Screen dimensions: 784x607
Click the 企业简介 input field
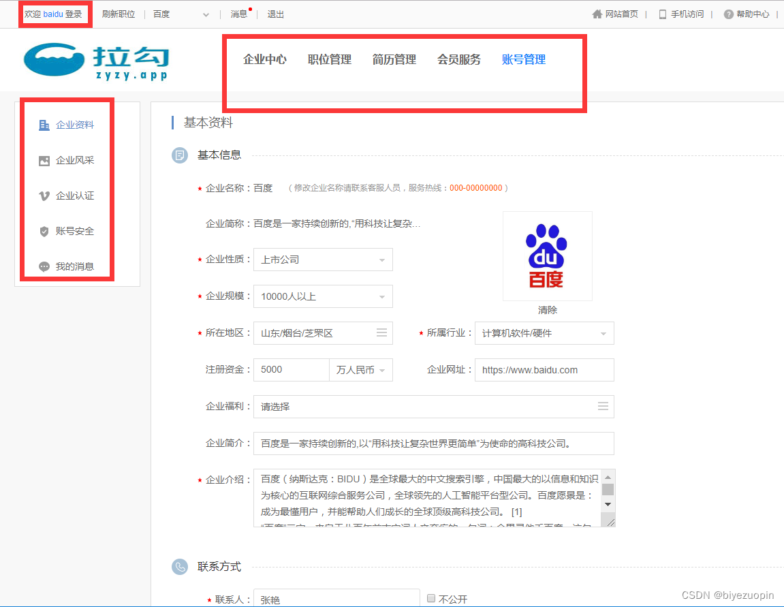(x=433, y=443)
